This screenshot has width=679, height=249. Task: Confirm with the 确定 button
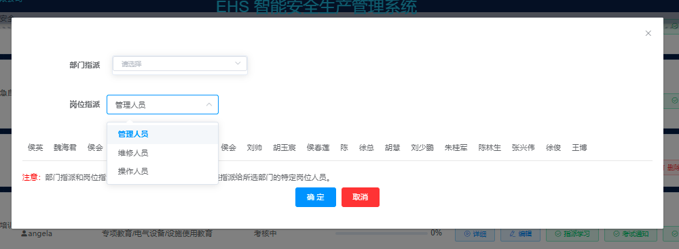316,197
